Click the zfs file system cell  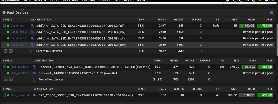tap(222, 67)
